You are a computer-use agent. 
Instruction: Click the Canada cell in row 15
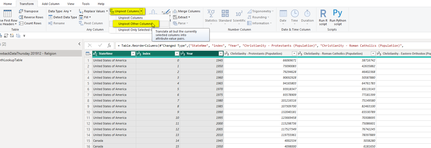coord(114,141)
